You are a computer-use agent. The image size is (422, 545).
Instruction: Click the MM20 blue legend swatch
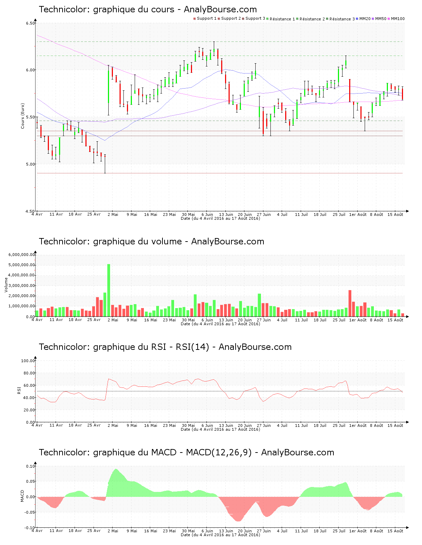click(x=357, y=19)
